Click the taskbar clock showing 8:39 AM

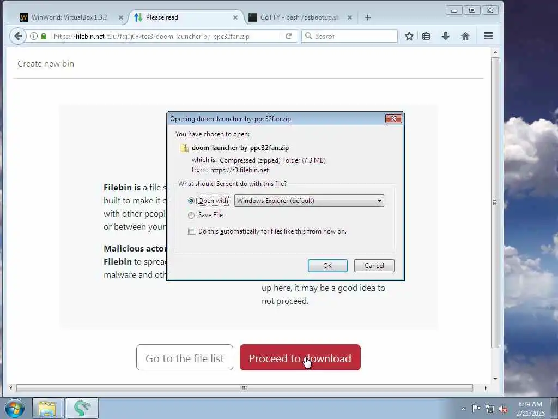click(x=530, y=409)
